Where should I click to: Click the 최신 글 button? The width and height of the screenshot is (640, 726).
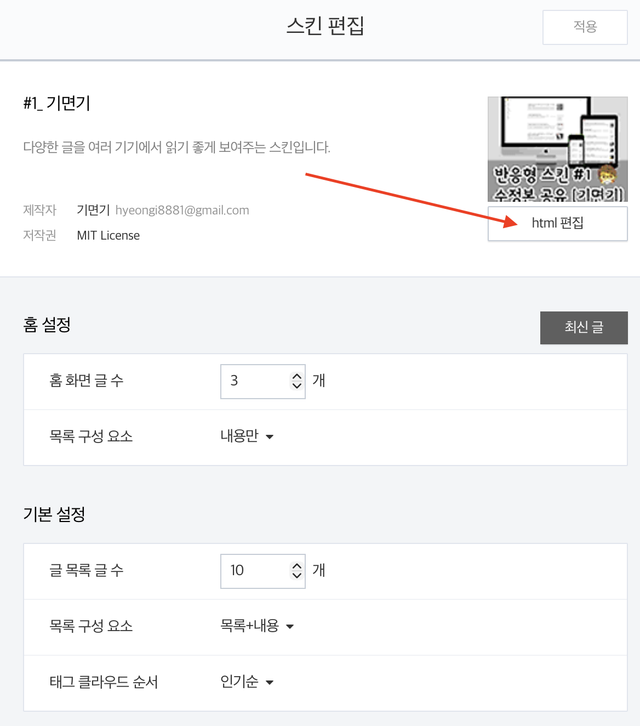583,327
